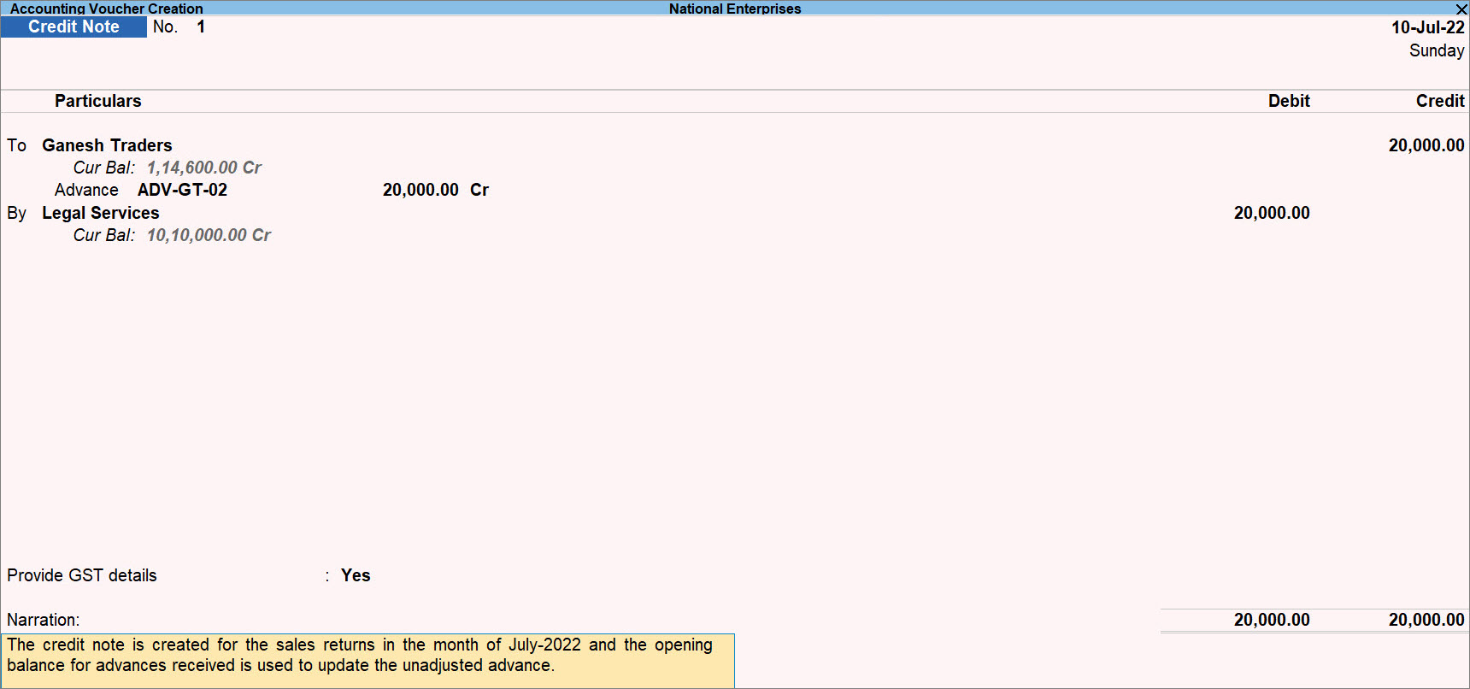Click the By prefix of Legal Services
1470x689 pixels.
tap(16, 213)
